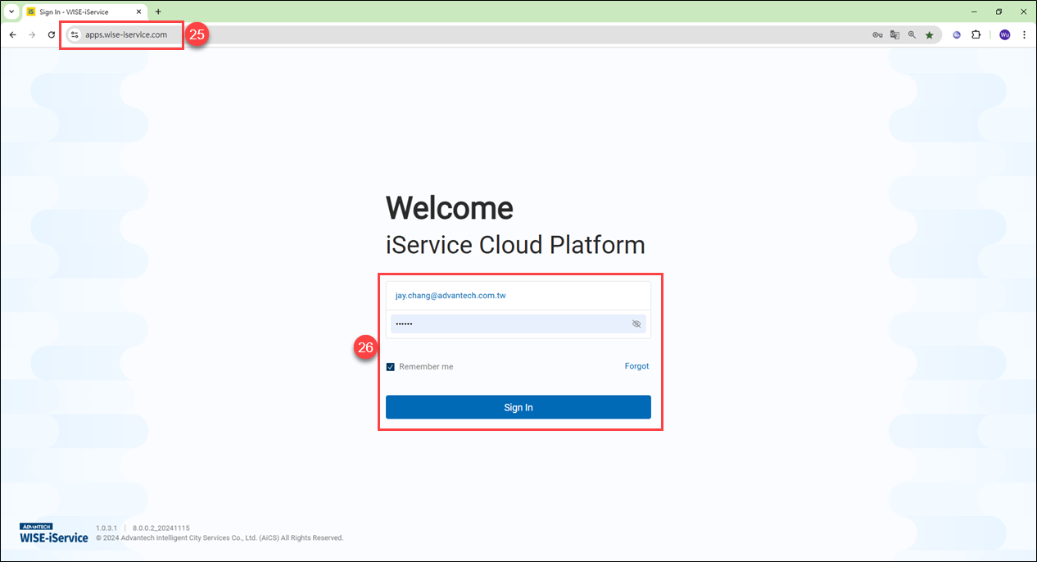
Task: Click the WISE-iService logo at bottom left
Action: tap(52, 533)
